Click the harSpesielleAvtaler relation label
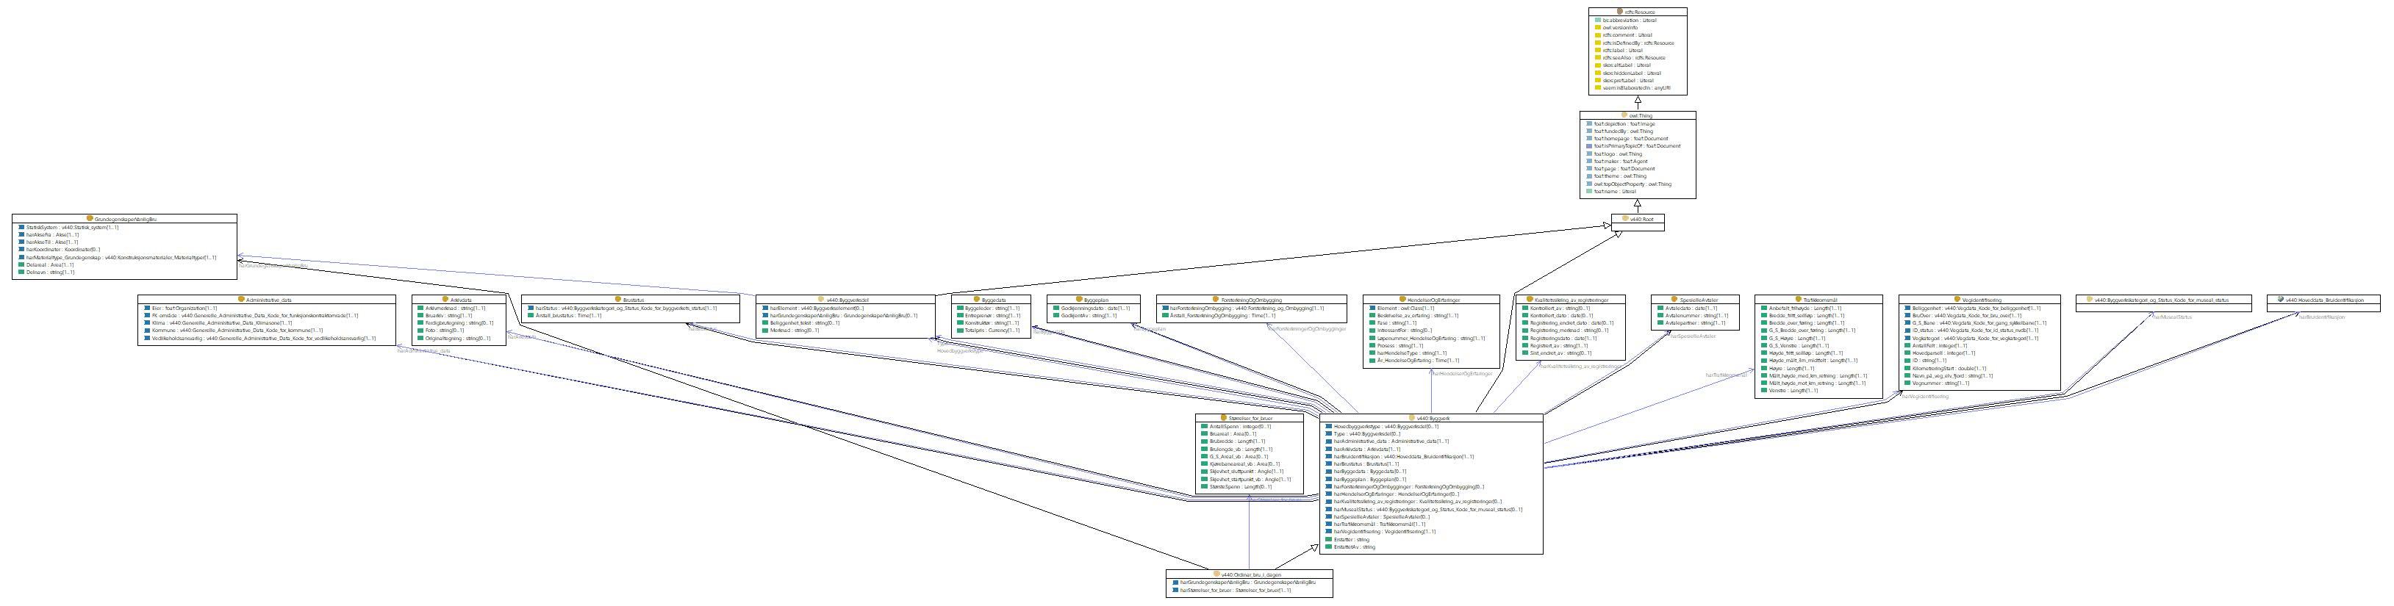The width and height of the screenshot is (2394, 606). [x=1694, y=337]
